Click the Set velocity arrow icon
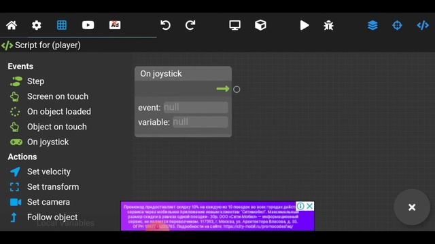 click(x=15, y=171)
